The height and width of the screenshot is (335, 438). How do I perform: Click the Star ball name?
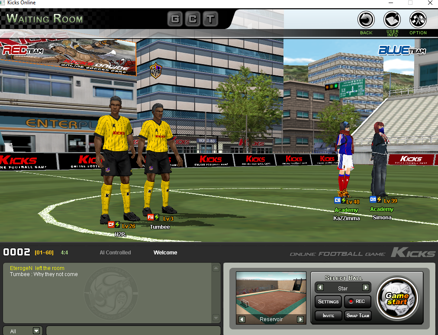(x=343, y=288)
